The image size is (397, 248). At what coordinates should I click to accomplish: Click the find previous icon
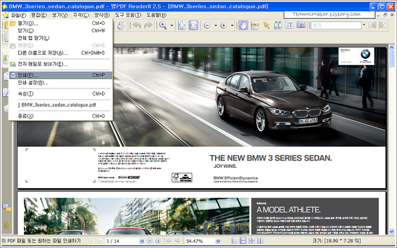click(372, 25)
